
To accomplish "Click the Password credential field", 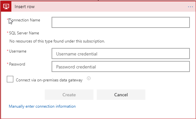I will click(121, 66).
